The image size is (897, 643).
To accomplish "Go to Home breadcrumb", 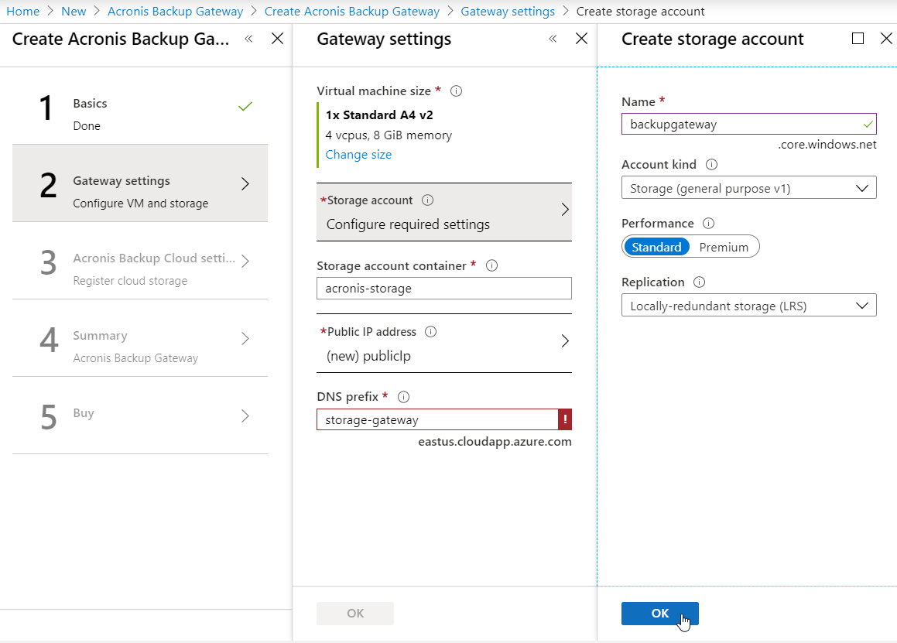I will [23, 12].
